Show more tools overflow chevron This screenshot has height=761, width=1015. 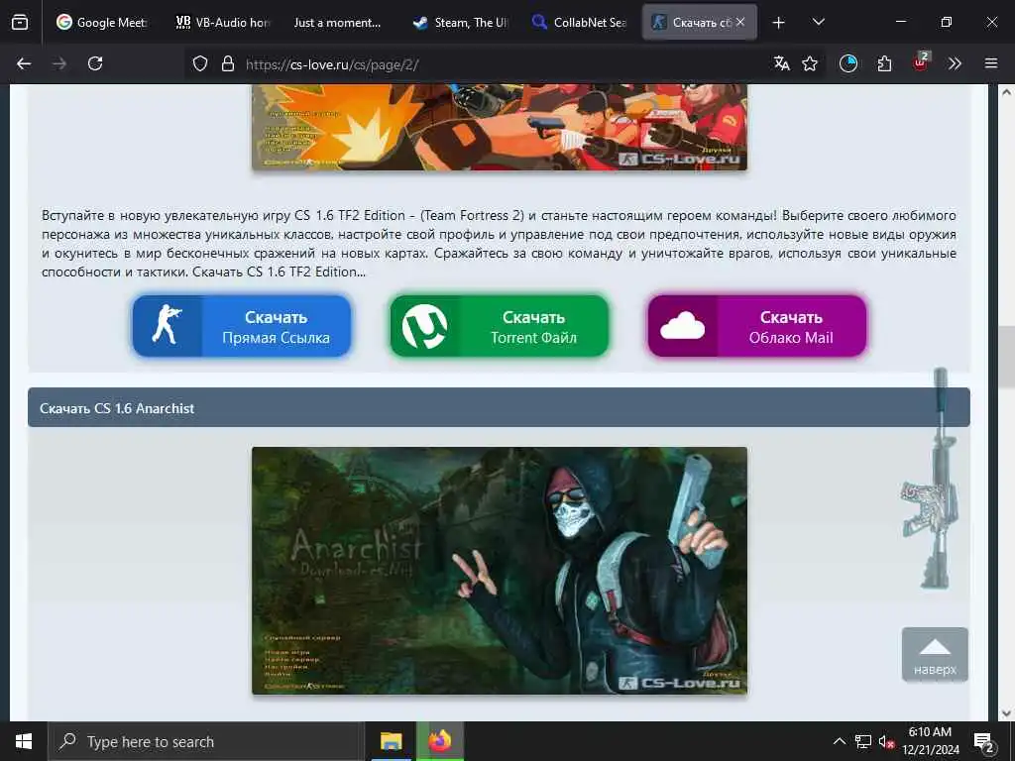coord(955,63)
